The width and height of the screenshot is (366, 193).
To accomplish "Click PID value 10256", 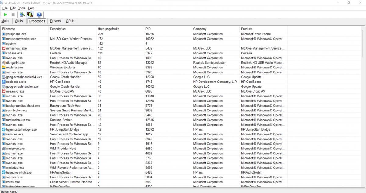I will [150, 34].
